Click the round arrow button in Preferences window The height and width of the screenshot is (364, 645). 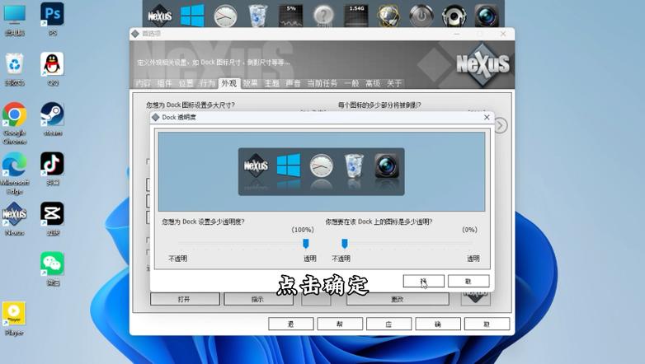(501, 125)
